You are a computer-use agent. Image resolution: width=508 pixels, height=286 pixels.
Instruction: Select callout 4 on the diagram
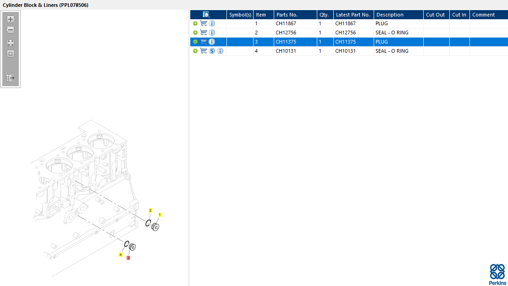[x=121, y=254]
